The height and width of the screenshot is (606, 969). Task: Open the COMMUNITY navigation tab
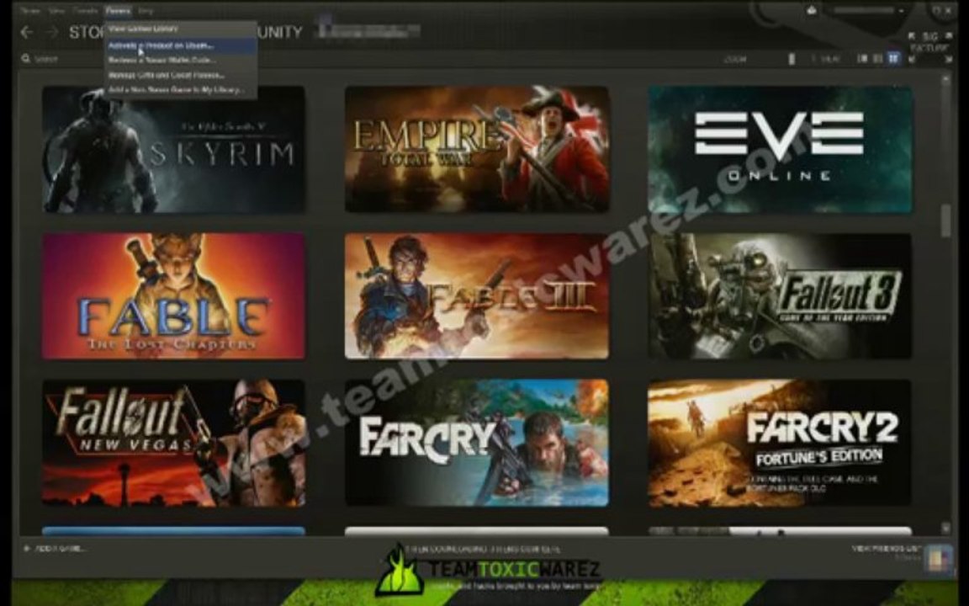(279, 32)
